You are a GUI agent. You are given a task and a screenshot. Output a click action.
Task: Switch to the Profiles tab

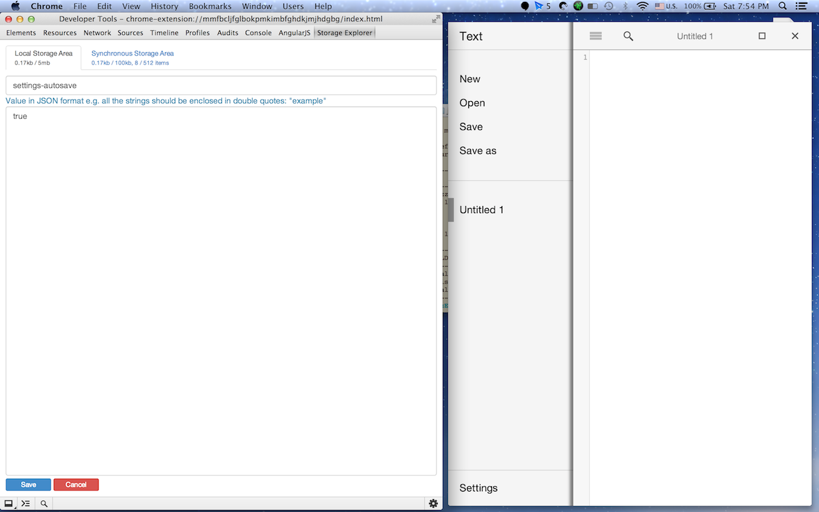(198, 33)
